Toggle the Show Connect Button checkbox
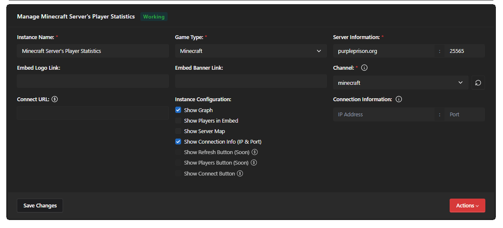Image resolution: width=503 pixels, height=228 pixels. coord(178,173)
